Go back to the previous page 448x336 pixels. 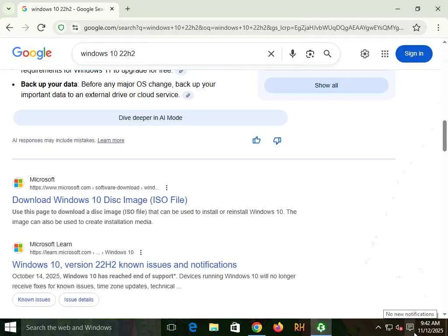[10, 28]
